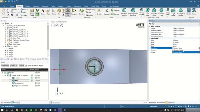Open the Zoom dropdown arrow
The image size is (200, 112).
click(x=28, y=15)
